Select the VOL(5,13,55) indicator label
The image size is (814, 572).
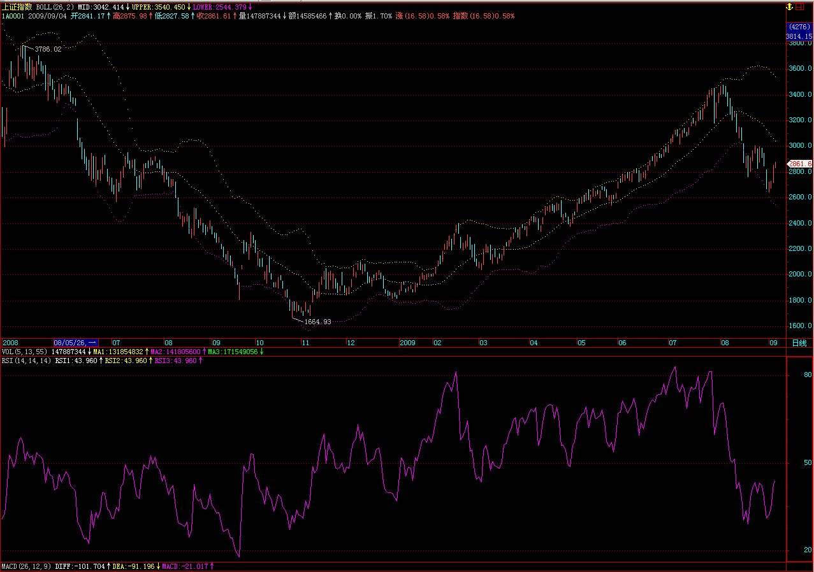click(x=24, y=352)
